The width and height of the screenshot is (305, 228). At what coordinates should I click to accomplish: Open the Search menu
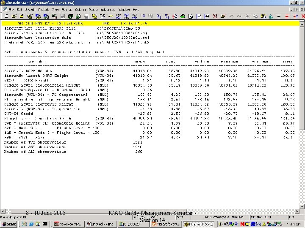(30, 9)
